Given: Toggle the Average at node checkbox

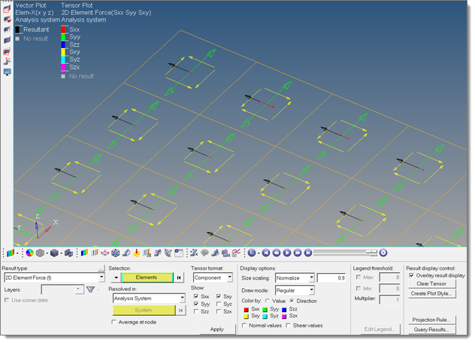Looking at the screenshot, I should [x=114, y=322].
